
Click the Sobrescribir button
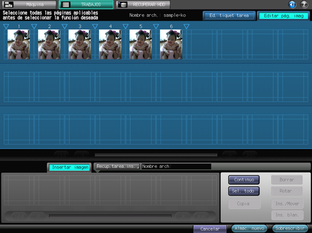coord(290,228)
